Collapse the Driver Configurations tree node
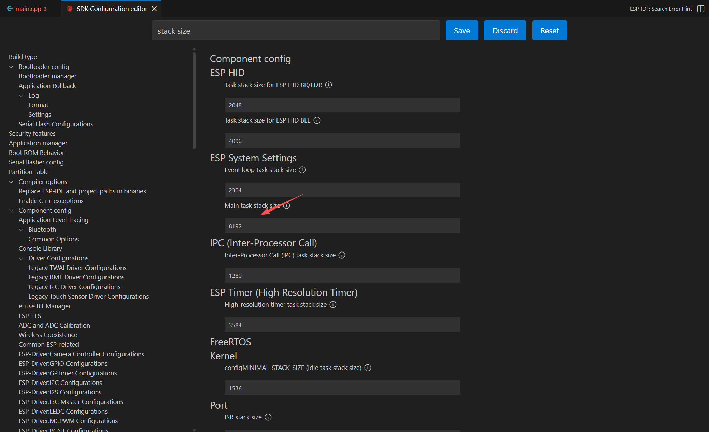Screen dimensions: 709x432 [21, 258]
